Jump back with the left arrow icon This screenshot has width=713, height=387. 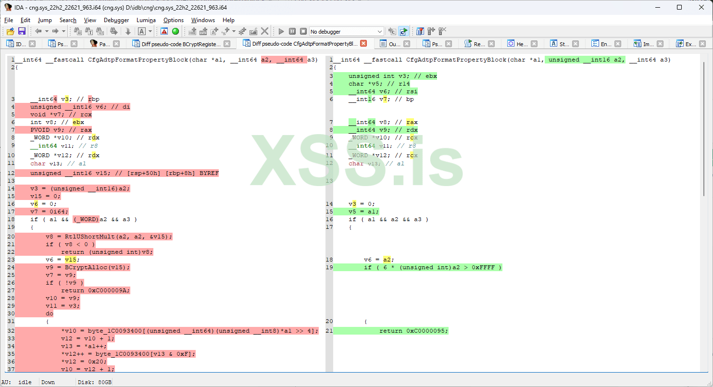[x=38, y=31]
